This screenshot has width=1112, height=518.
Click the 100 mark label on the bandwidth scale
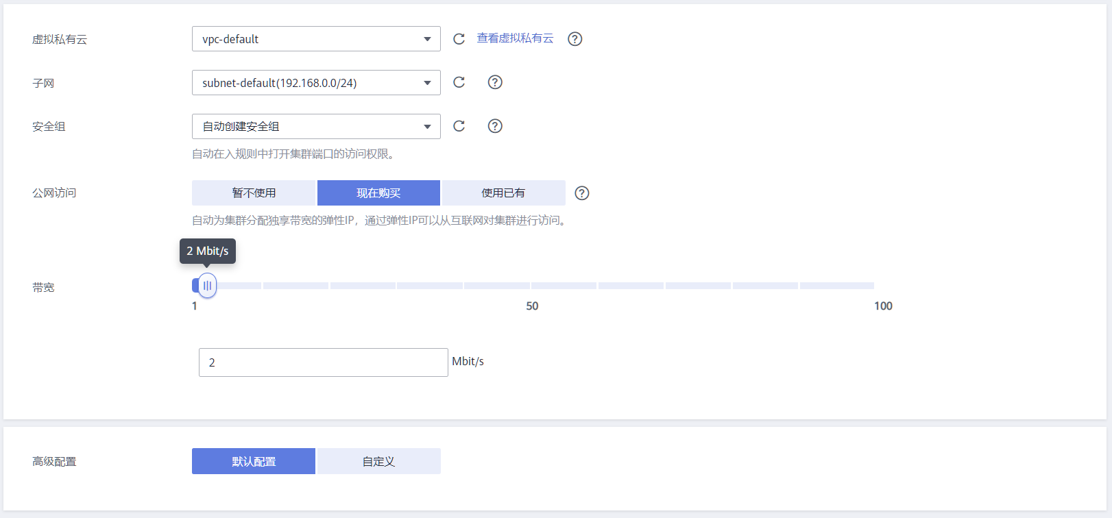pos(883,306)
